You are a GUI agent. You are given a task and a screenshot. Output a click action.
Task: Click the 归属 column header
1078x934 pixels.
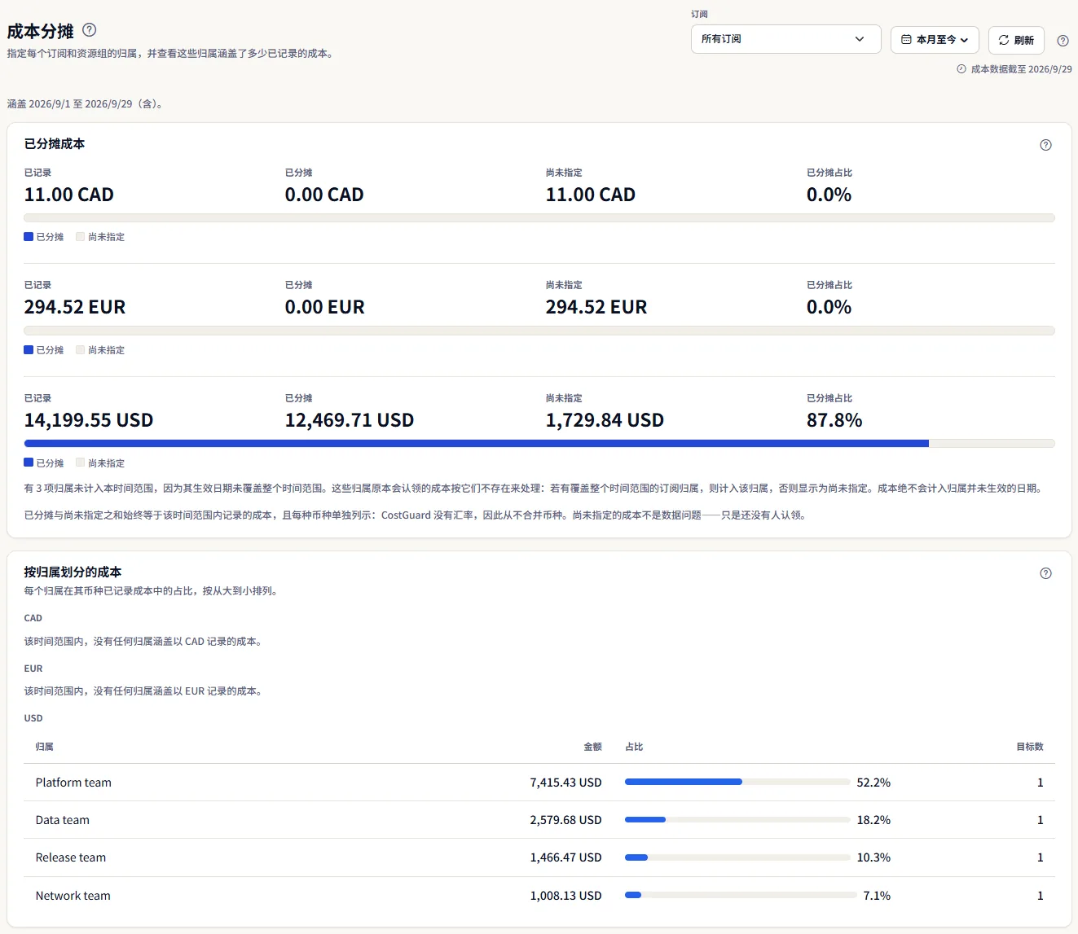click(45, 747)
